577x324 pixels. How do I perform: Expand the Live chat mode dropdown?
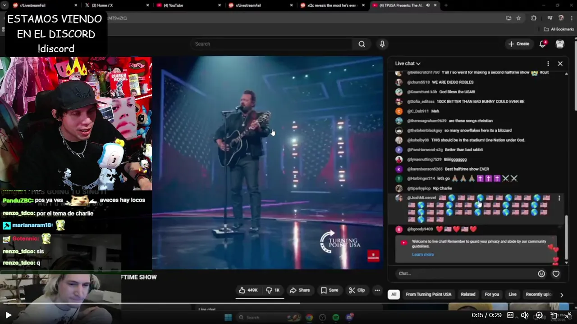click(x=408, y=63)
